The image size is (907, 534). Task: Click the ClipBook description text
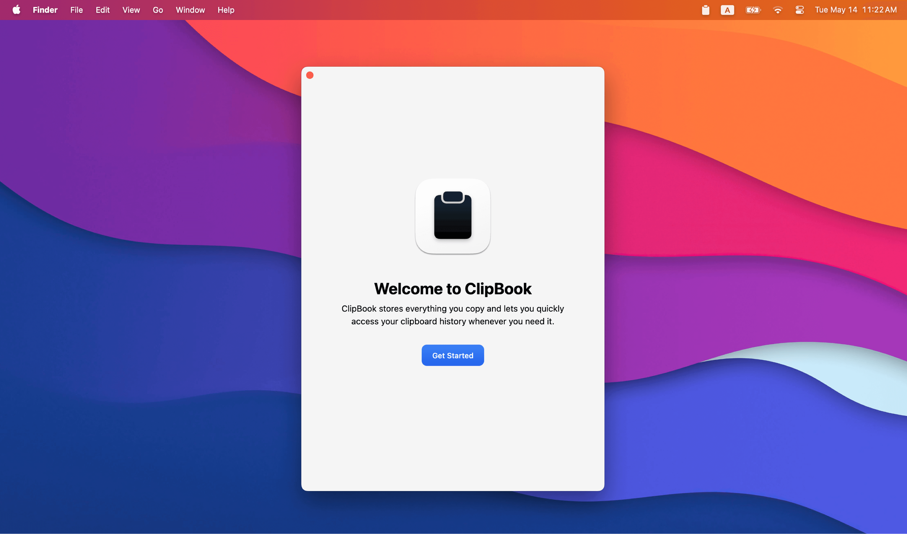pos(452,315)
